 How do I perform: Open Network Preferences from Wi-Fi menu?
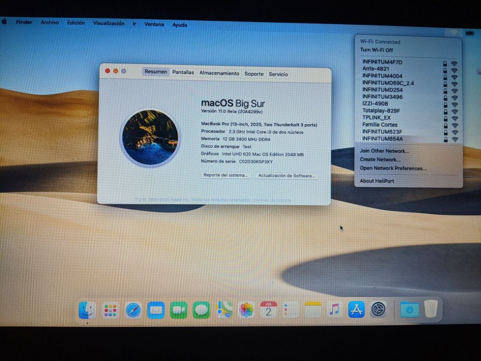tap(393, 168)
